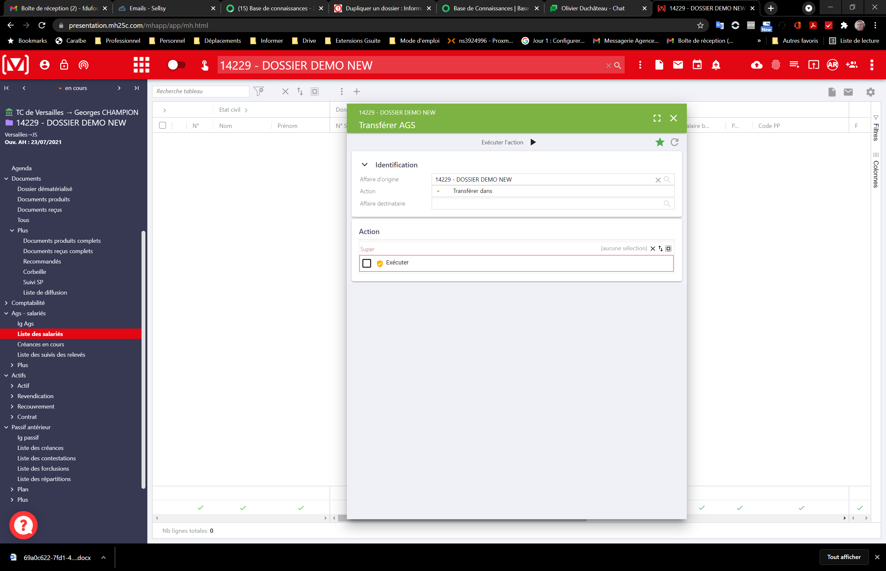This screenshot has width=886, height=571.
Task: Click the AR circle icon in header
Action: 832,65
